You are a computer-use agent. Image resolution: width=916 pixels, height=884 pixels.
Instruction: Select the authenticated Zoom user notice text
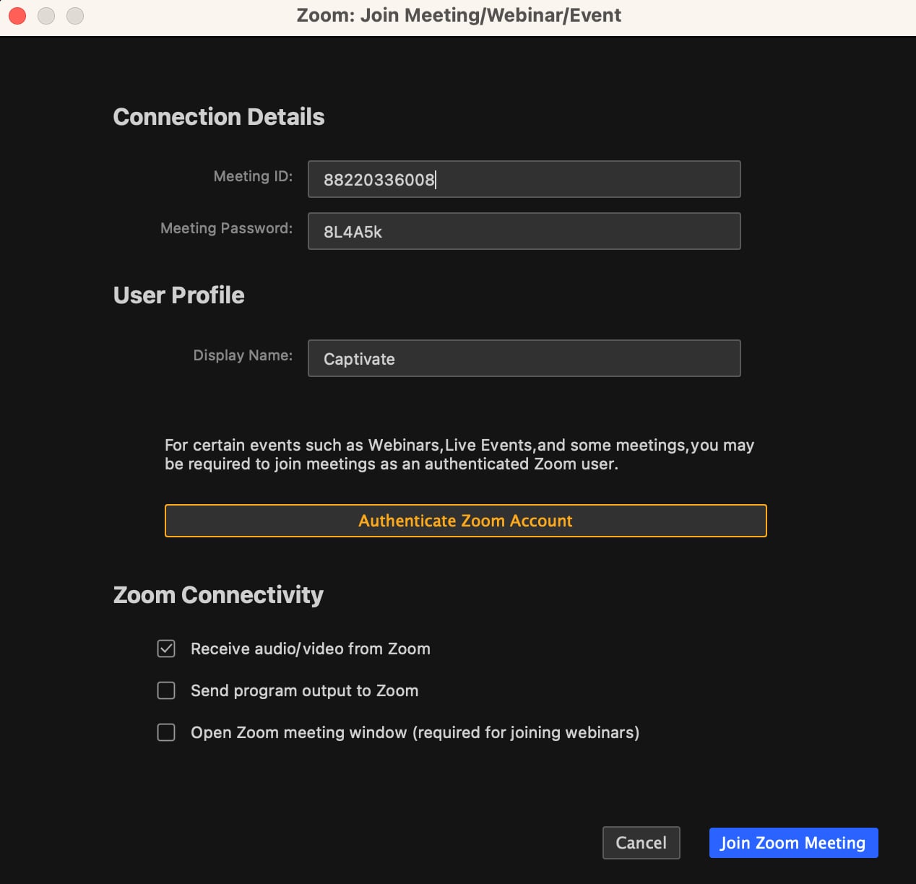tap(459, 454)
